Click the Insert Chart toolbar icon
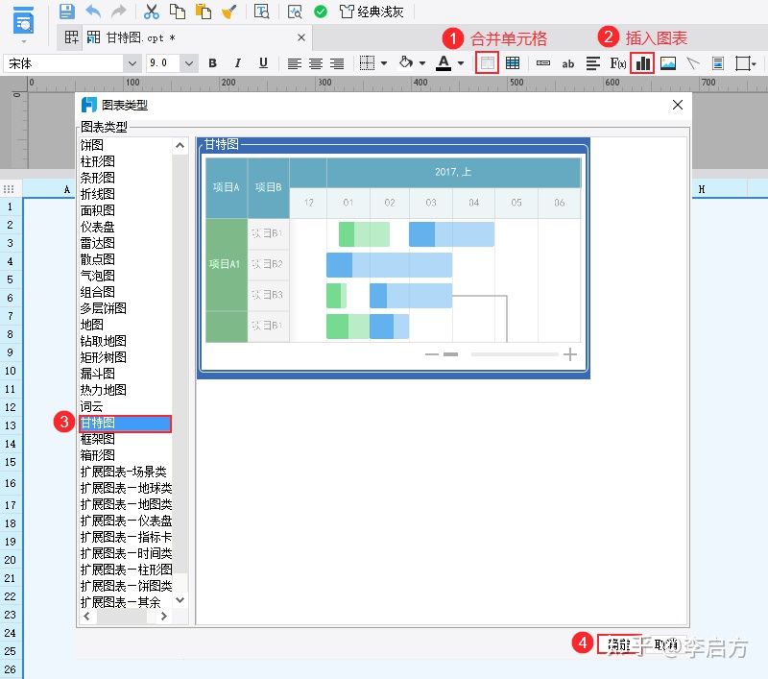The height and width of the screenshot is (679, 768). [641, 63]
